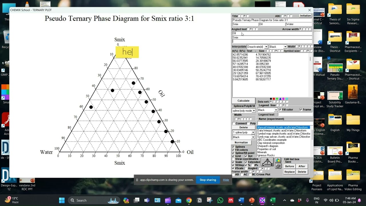
Task: Select Clay mineral composition list item
Action: [x=271, y=143]
